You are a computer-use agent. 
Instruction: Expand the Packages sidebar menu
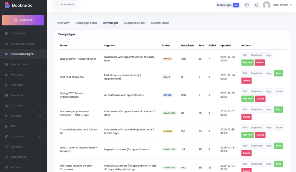click(39, 75)
